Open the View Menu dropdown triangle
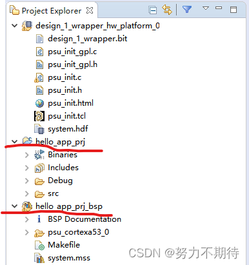 (206, 8)
